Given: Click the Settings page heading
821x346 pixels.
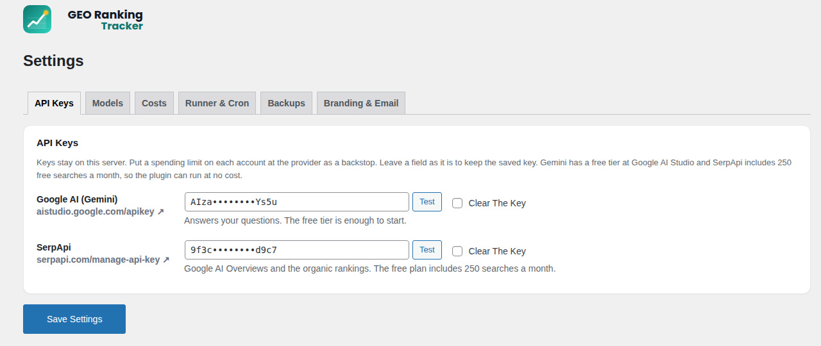Looking at the screenshot, I should [x=53, y=61].
